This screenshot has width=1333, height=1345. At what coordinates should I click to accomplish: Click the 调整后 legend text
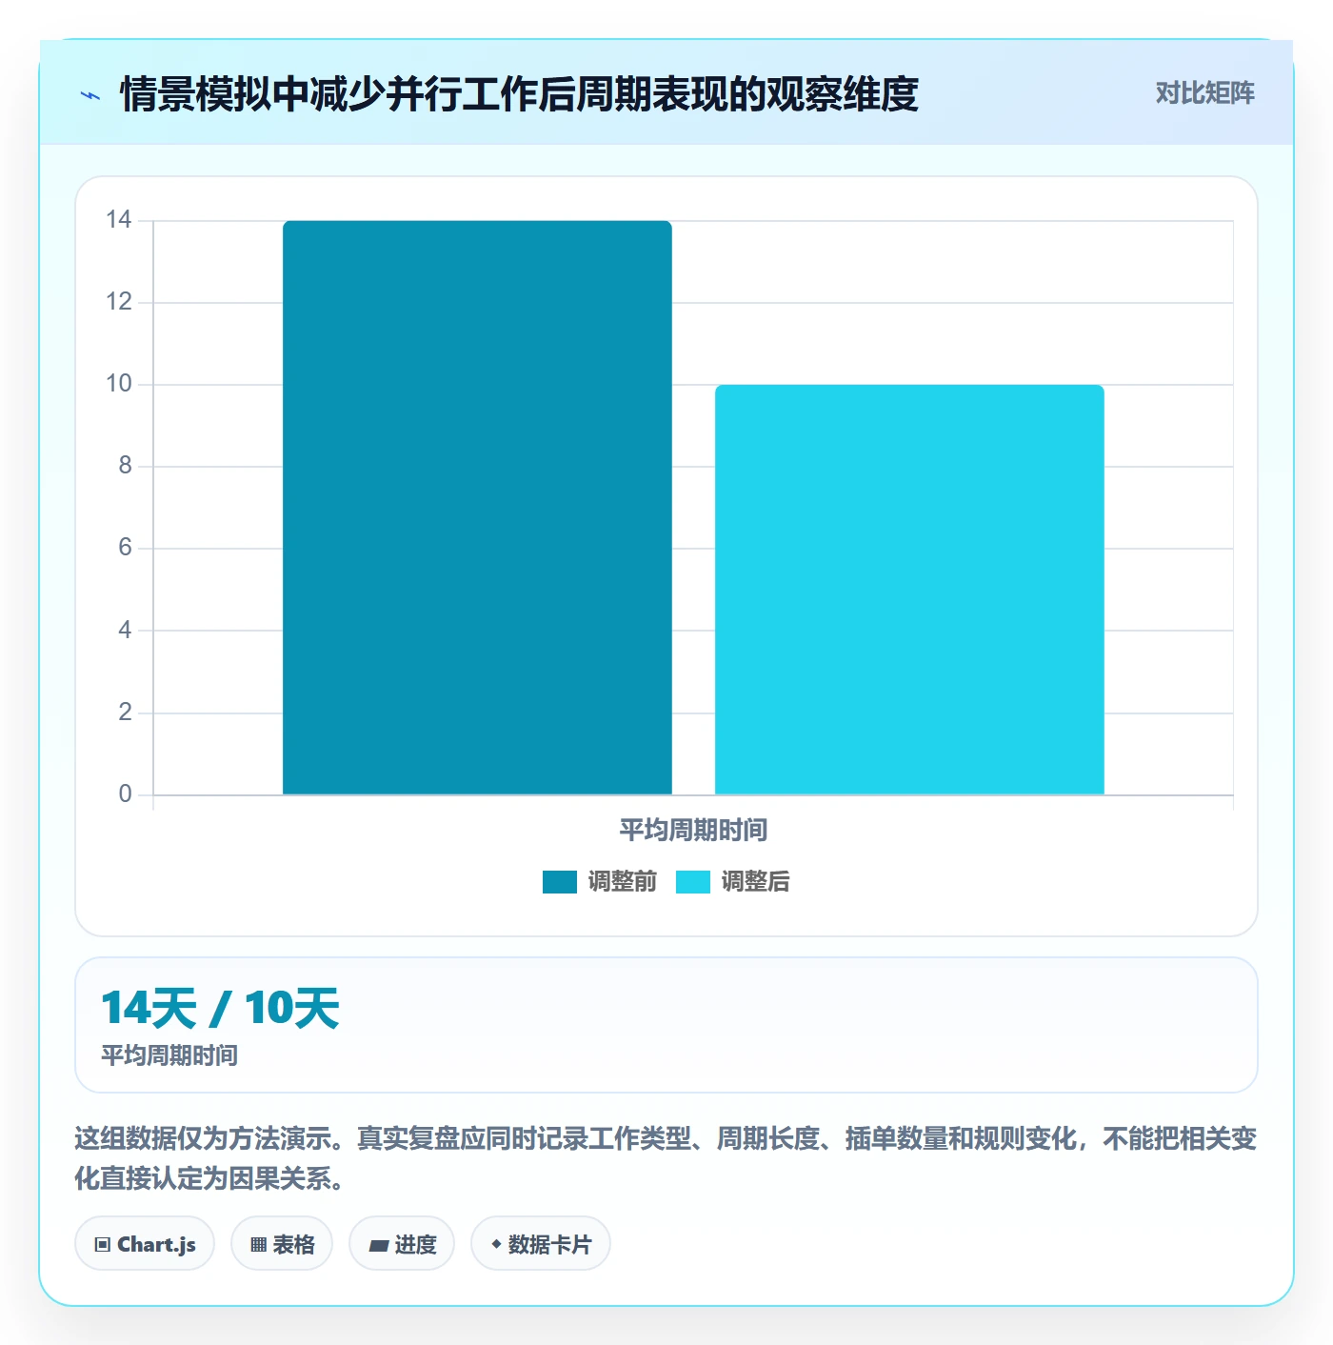(x=755, y=882)
